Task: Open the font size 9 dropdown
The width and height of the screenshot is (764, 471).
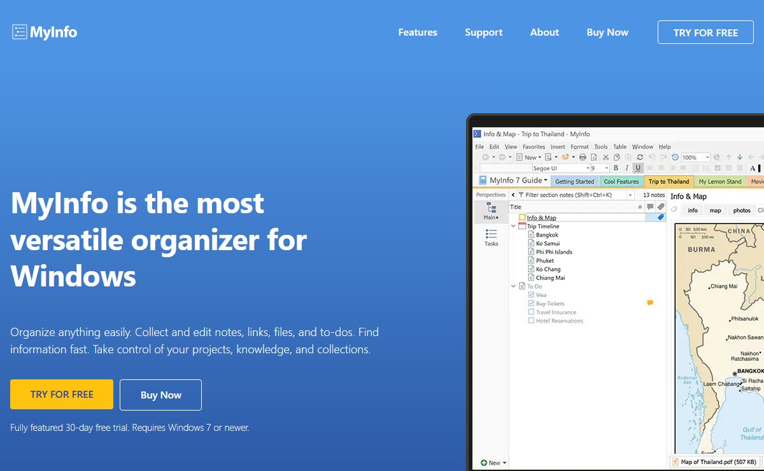Action: [606, 169]
